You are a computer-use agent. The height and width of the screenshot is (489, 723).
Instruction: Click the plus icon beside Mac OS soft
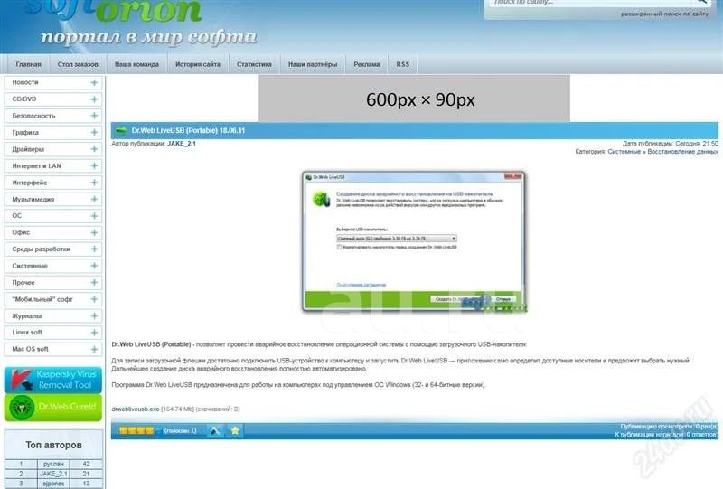click(x=94, y=349)
